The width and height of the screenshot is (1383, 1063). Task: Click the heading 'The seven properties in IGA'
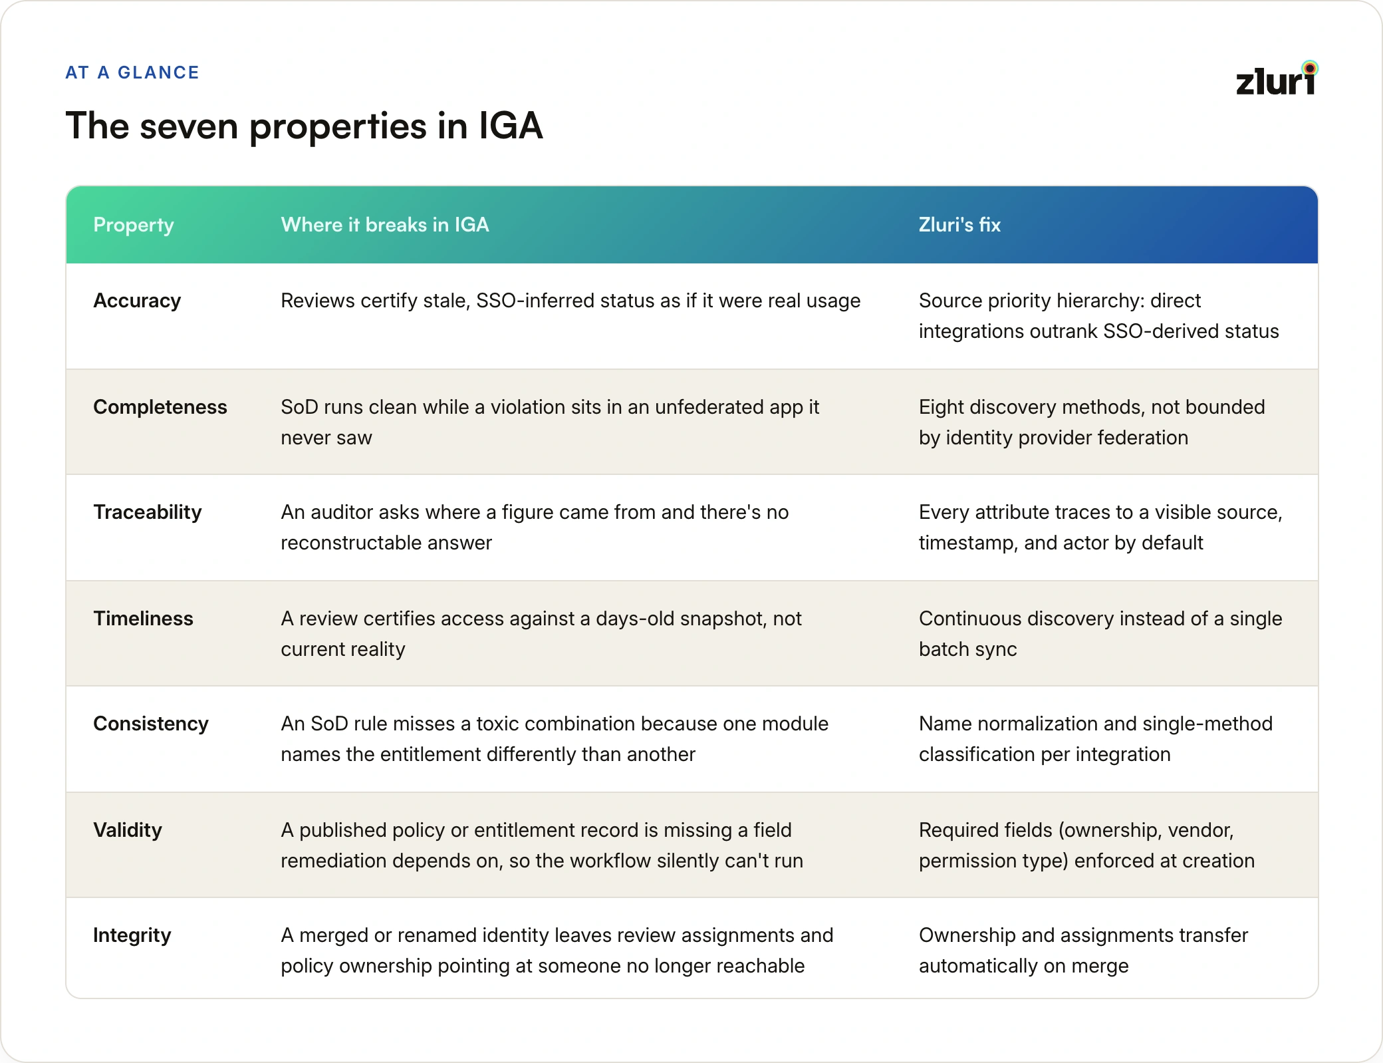tap(304, 126)
